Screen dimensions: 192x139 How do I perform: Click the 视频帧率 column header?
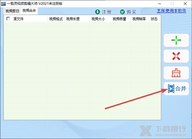(140, 19)
